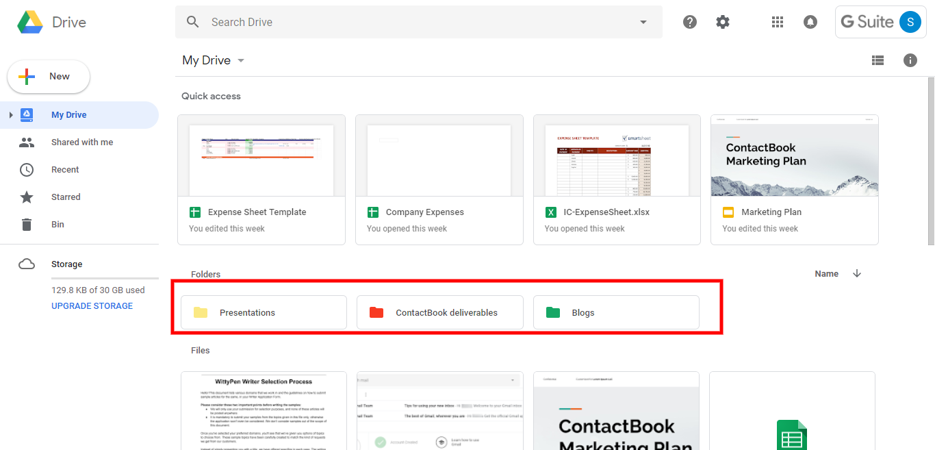Select My Drive in the sidebar
The image size is (935, 450).
click(x=79, y=115)
